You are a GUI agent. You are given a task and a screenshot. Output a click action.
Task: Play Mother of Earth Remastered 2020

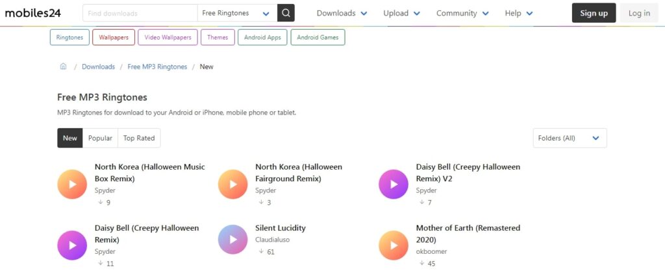coord(394,245)
